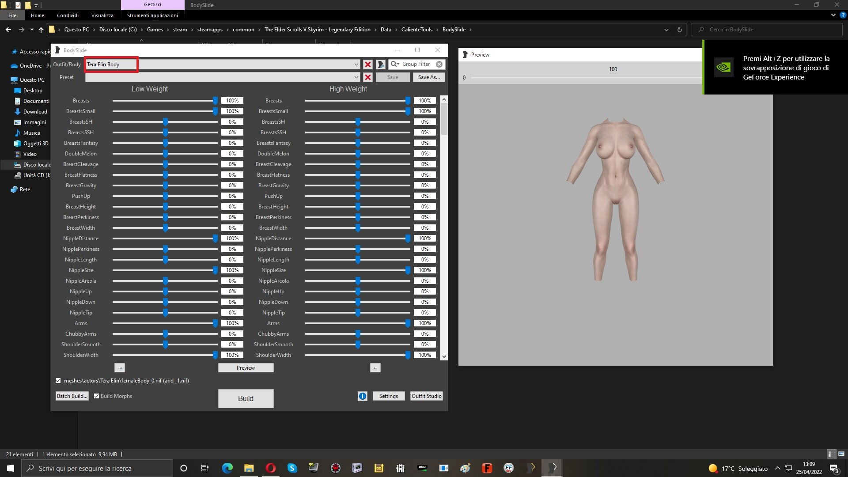Open the Windows Start menu
The width and height of the screenshot is (848, 477).
coord(11,468)
